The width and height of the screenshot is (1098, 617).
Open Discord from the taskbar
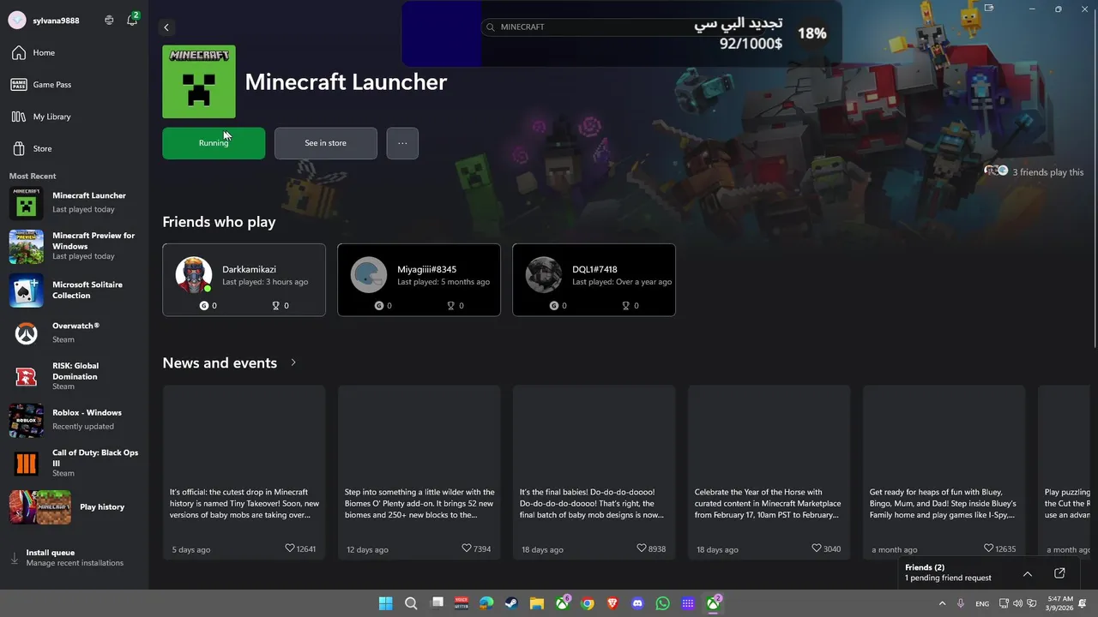coord(637,603)
